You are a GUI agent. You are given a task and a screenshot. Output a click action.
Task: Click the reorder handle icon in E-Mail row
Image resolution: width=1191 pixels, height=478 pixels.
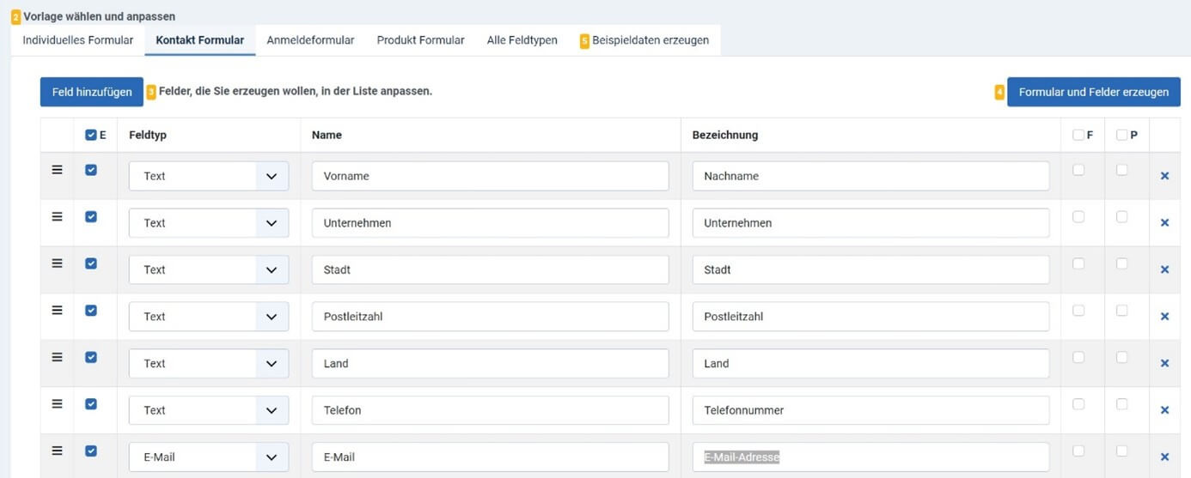pyautogui.click(x=58, y=451)
